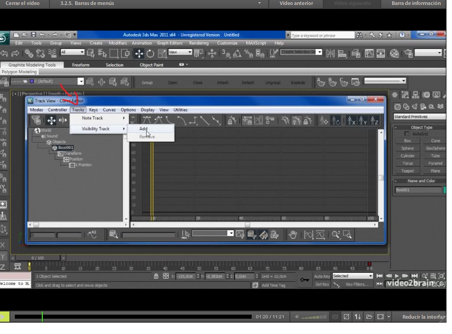Image resolution: width=452 pixels, height=334 pixels.
Task: Select Select and Move tool main toolbar
Action: (139, 53)
